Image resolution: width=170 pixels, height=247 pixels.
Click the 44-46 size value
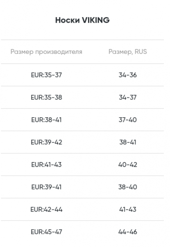pos(128,232)
